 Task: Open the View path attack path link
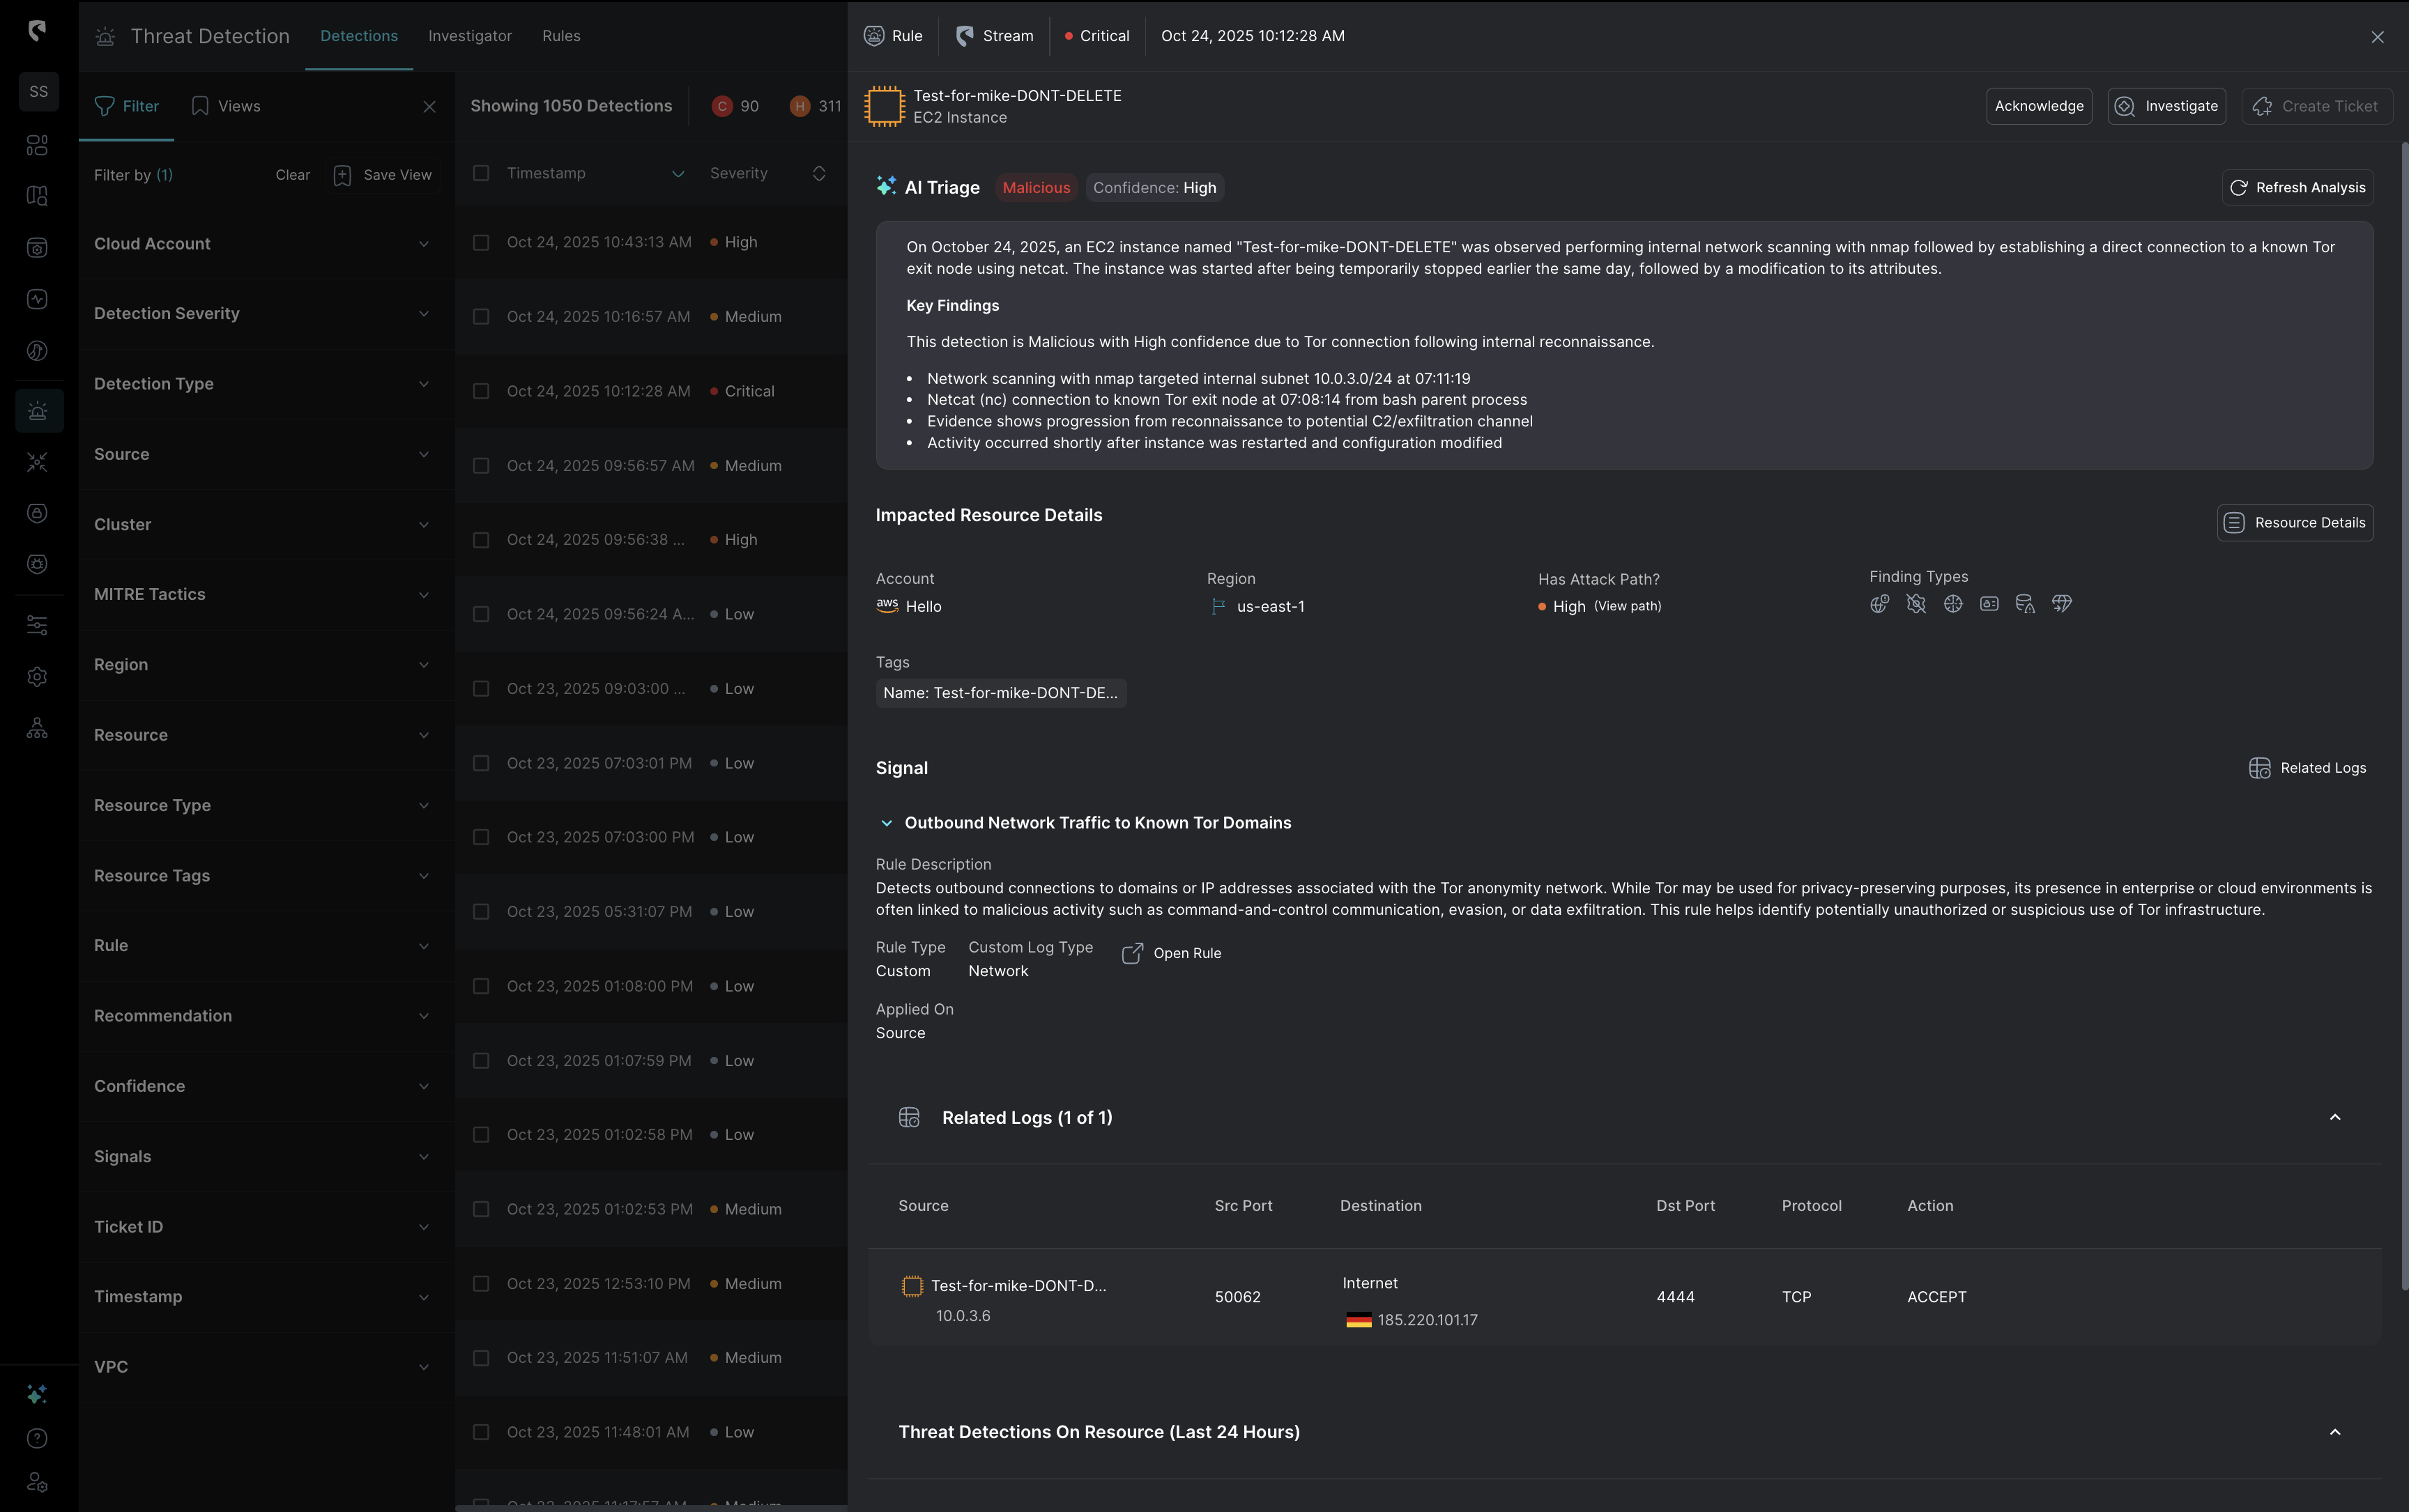coord(1627,606)
